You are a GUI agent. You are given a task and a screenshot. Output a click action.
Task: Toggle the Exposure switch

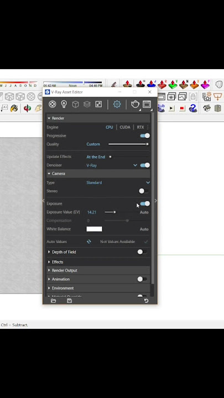coord(145,203)
